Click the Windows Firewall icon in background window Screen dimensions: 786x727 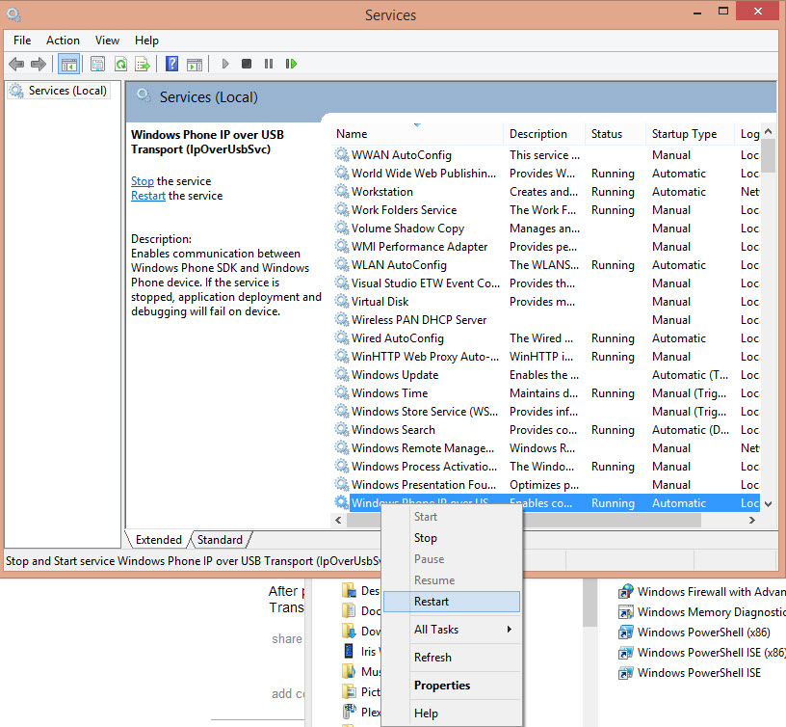[625, 592]
